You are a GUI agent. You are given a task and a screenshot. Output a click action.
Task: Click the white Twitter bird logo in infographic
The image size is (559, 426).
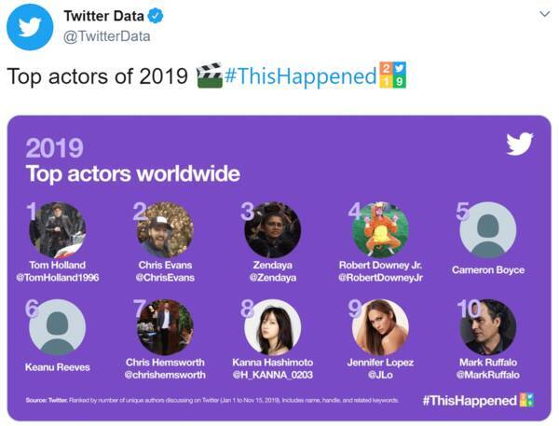(519, 144)
